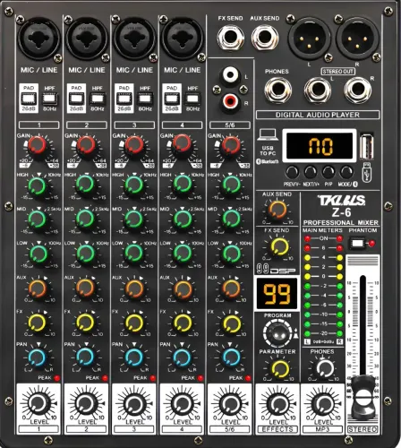
Task: Switch on the PHANTOM power button
Action: [x=358, y=243]
